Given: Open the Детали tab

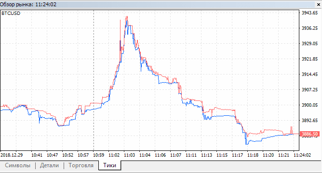Looking at the screenshot, I should (x=49, y=165).
